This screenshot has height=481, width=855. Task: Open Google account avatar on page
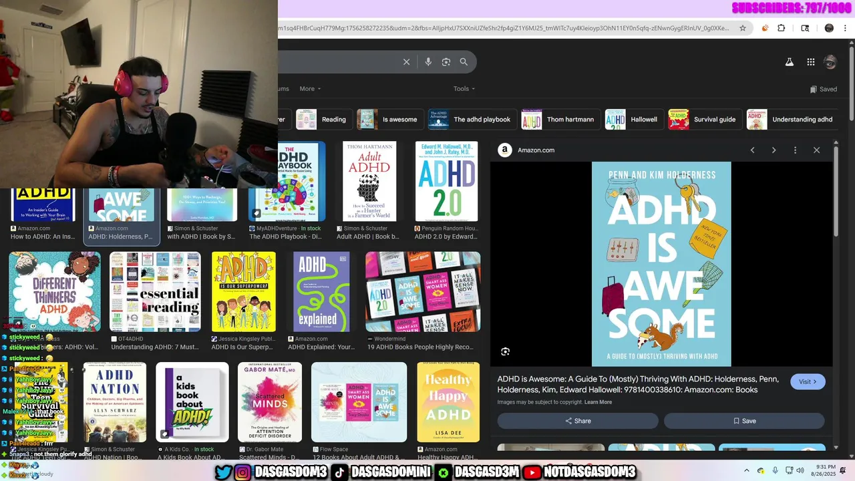pyautogui.click(x=830, y=62)
